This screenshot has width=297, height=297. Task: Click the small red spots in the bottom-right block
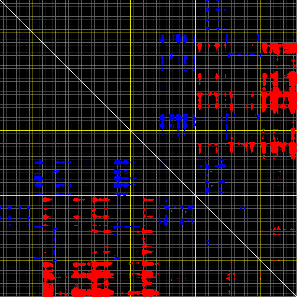click(229, 277)
